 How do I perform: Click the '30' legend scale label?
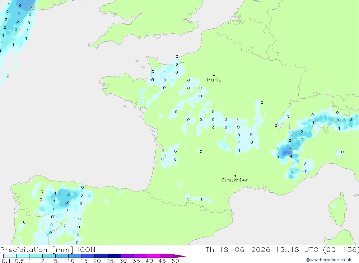point(123,261)
